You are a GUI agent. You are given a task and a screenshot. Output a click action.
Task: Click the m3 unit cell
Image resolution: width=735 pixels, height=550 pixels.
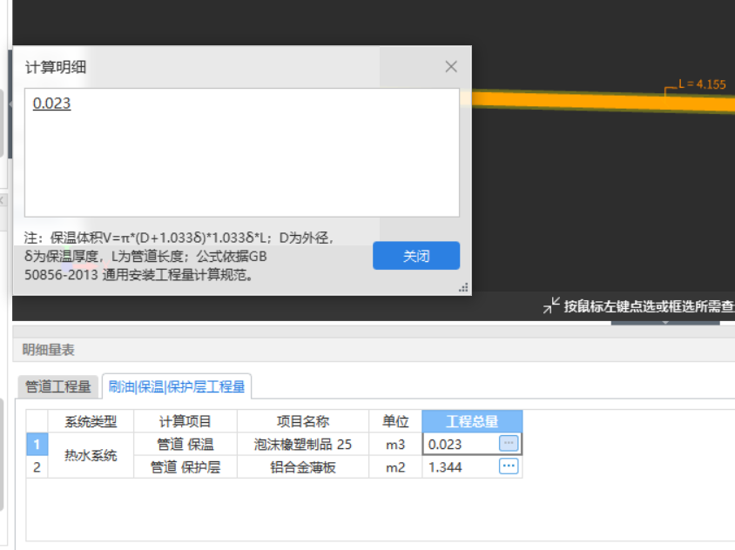[x=395, y=444]
